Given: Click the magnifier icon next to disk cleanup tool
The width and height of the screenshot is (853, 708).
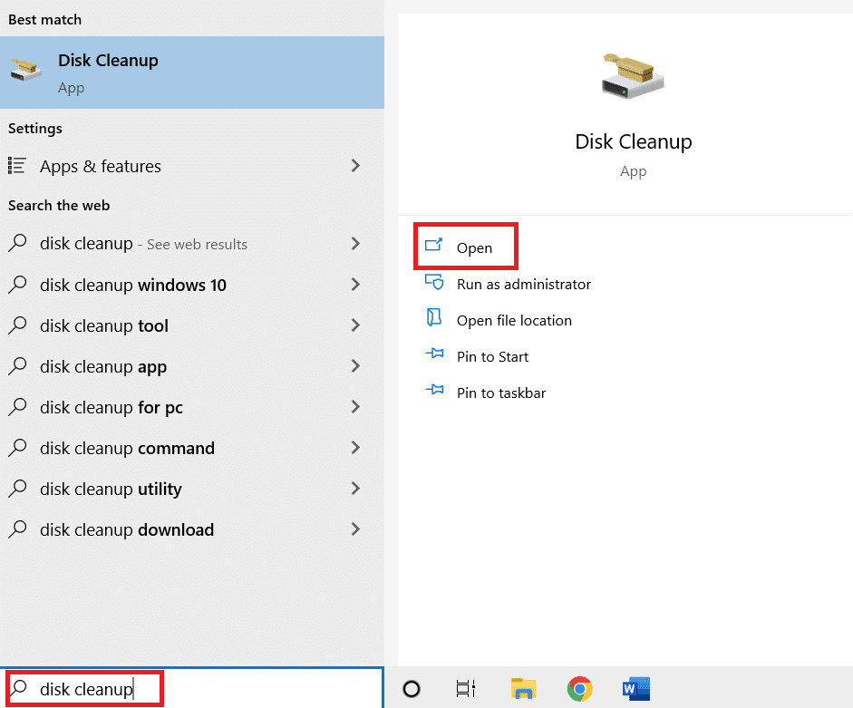Looking at the screenshot, I should pyautogui.click(x=18, y=325).
